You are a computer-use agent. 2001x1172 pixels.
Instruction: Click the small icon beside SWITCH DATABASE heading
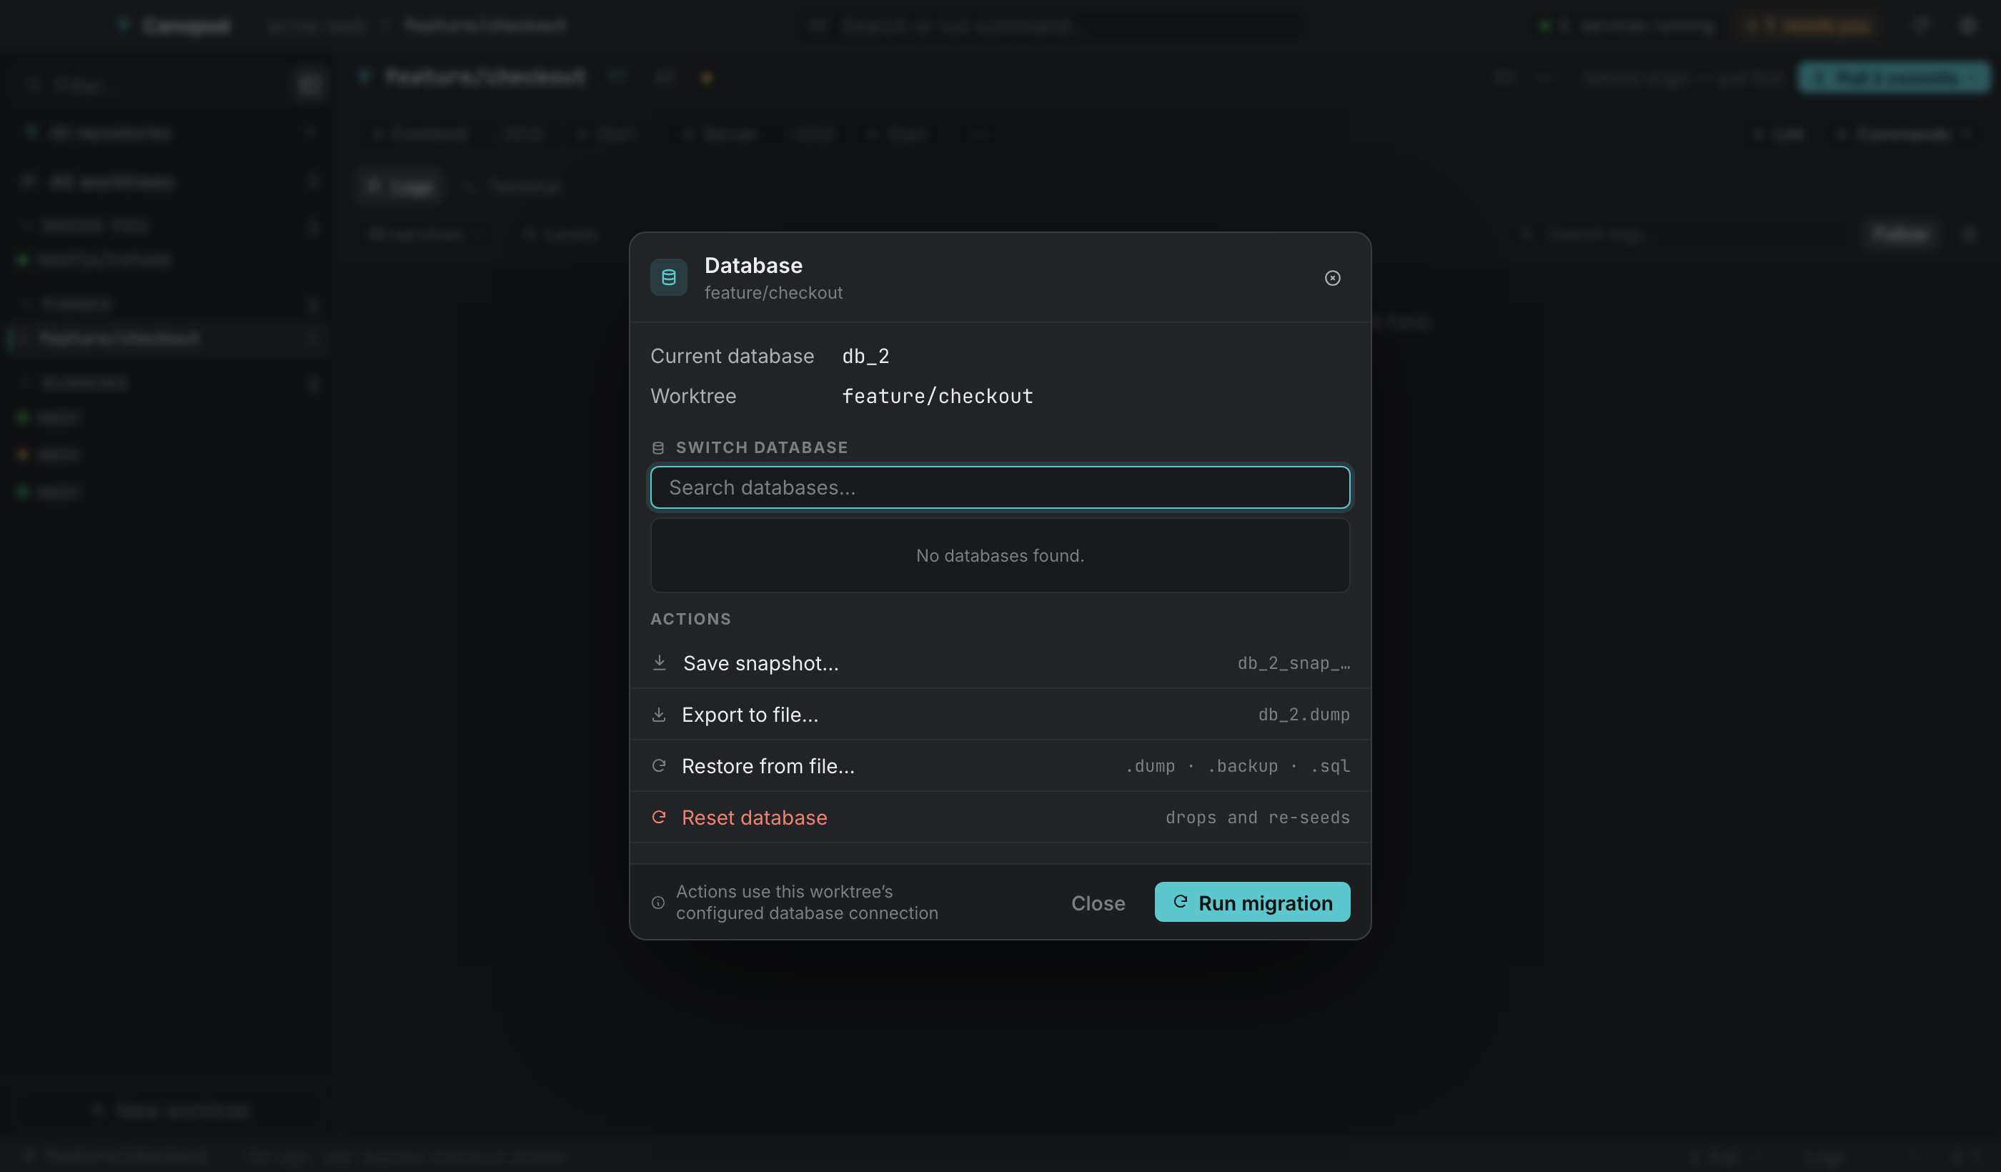[x=657, y=448]
